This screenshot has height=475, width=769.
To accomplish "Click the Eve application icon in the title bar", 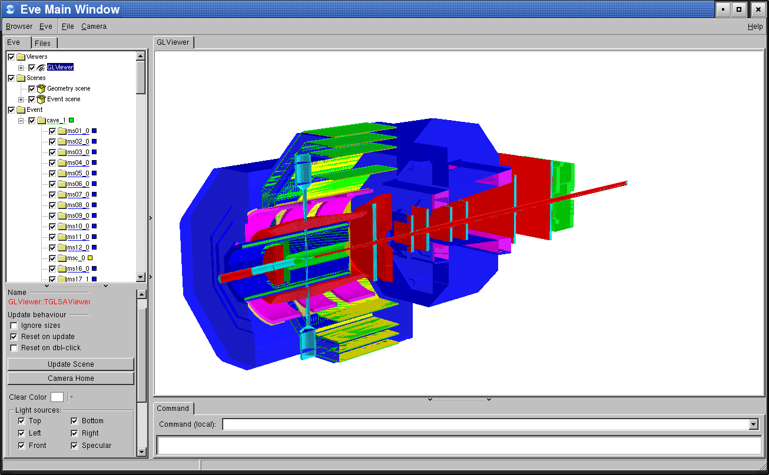I will [x=10, y=9].
